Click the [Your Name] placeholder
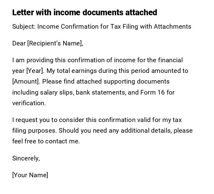The height and width of the screenshot is (194, 214). coord(30,175)
